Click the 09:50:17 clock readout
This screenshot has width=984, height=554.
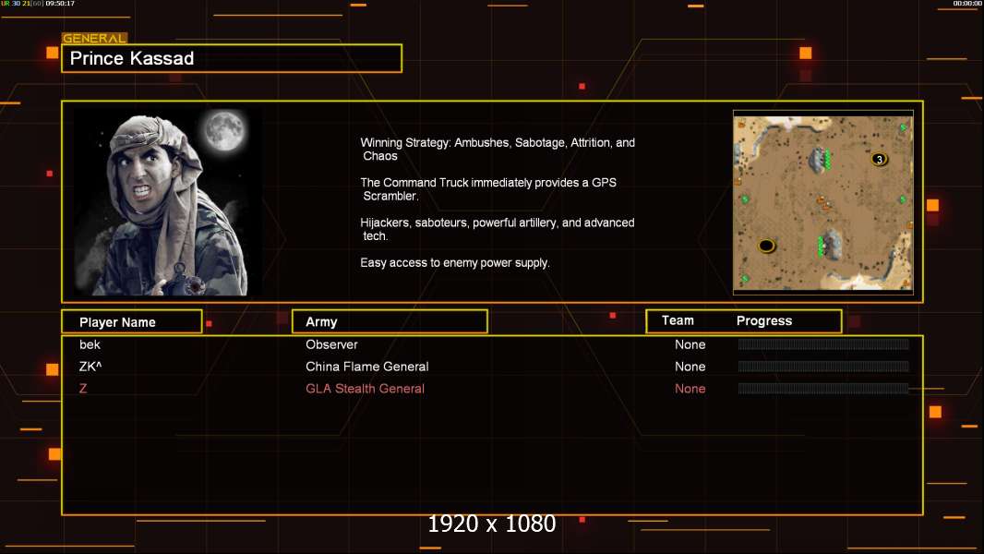coord(60,4)
